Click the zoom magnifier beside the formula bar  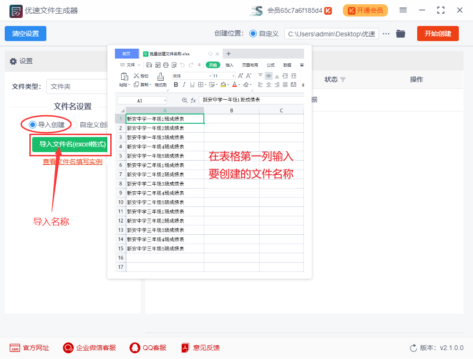click(184, 100)
